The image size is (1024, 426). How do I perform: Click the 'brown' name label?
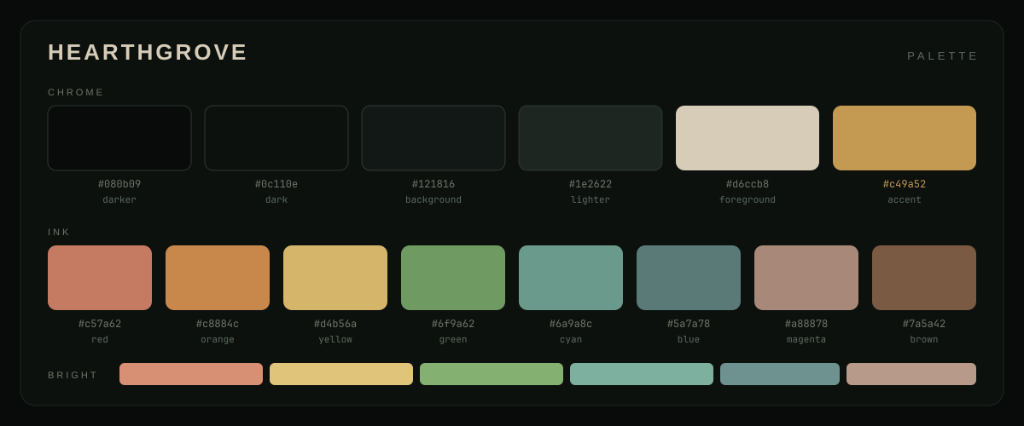pos(924,340)
